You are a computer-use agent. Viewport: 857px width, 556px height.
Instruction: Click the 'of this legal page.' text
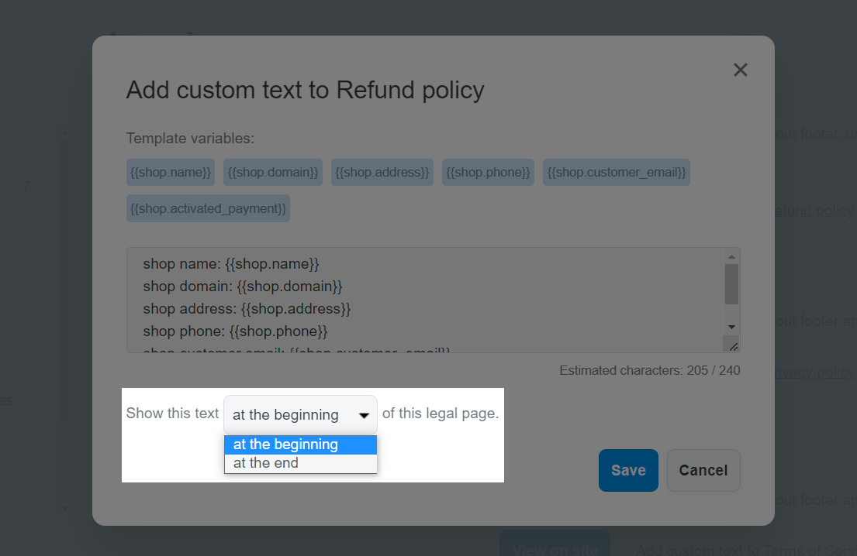point(441,414)
